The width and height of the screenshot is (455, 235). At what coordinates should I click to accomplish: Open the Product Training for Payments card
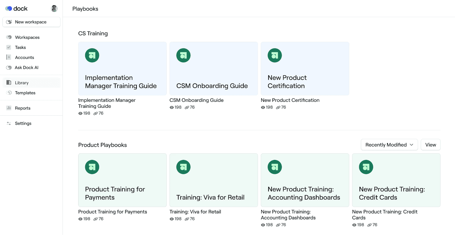pyautogui.click(x=122, y=180)
